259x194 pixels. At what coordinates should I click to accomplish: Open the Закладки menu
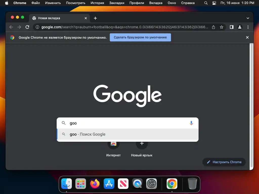(x=117, y=3)
